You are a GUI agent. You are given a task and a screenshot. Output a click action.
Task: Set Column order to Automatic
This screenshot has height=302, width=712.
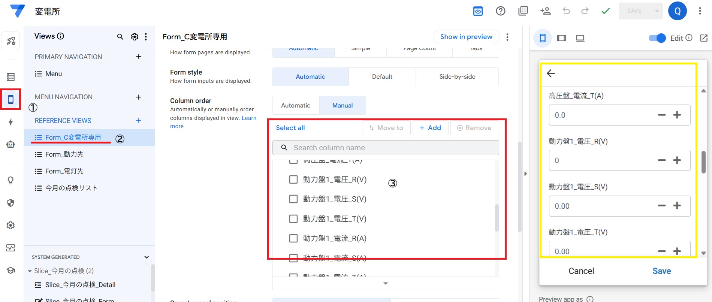(x=296, y=105)
